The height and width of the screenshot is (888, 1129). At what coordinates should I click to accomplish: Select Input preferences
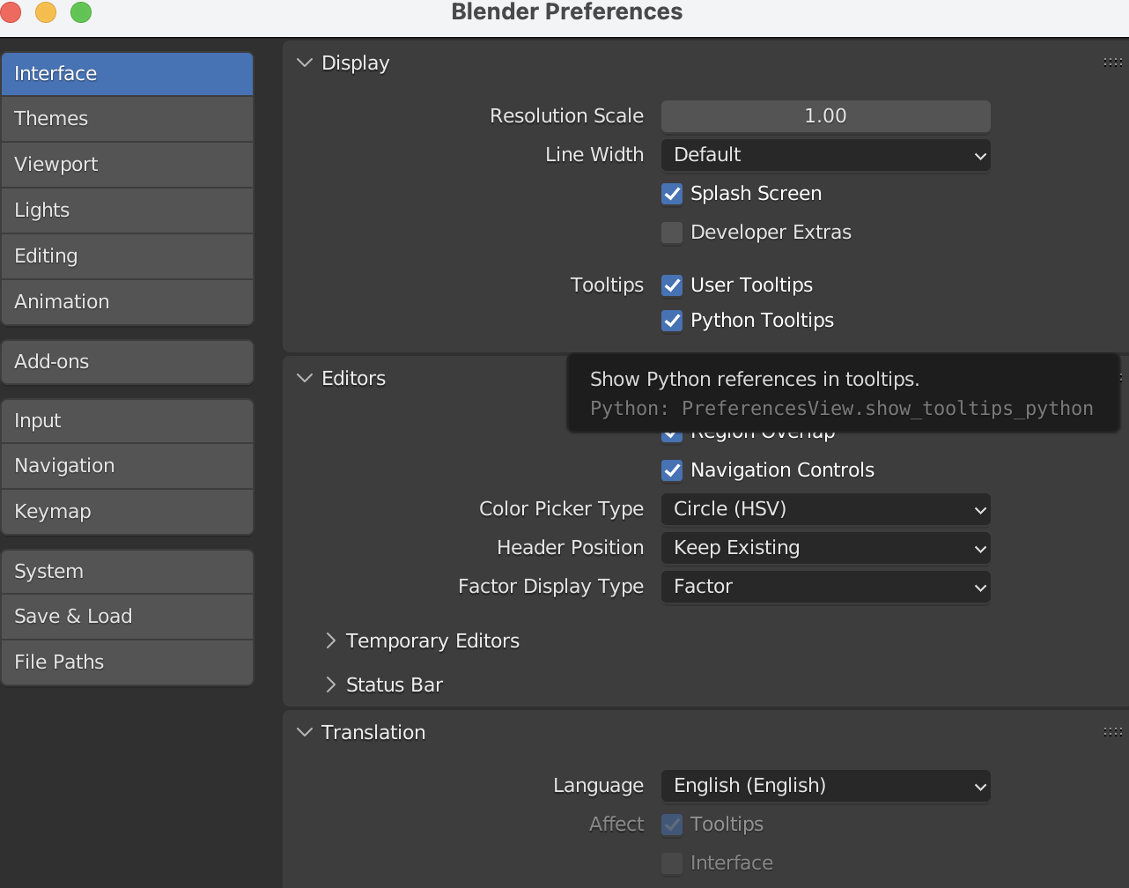point(127,421)
